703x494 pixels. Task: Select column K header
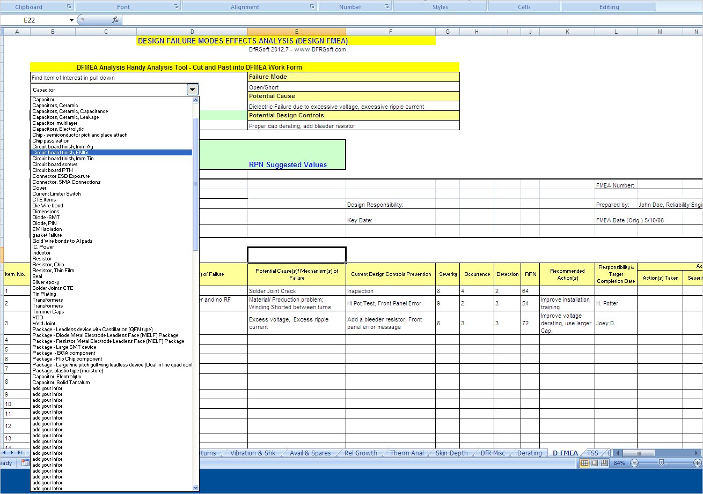pos(567,32)
